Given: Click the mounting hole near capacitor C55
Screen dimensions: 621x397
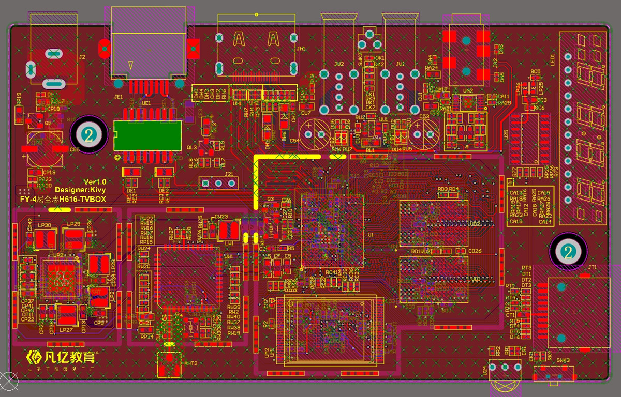Looking at the screenshot, I should (x=89, y=135).
